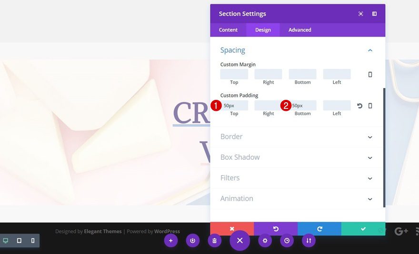Switch to tablet preview mode

click(19, 241)
